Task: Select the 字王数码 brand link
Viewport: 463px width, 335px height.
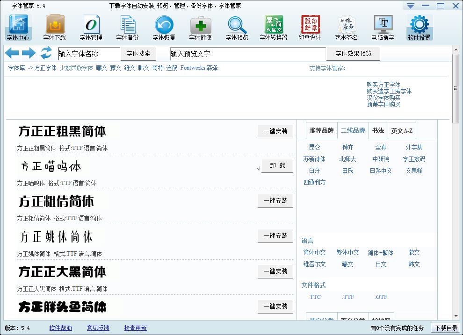Action: (414, 159)
